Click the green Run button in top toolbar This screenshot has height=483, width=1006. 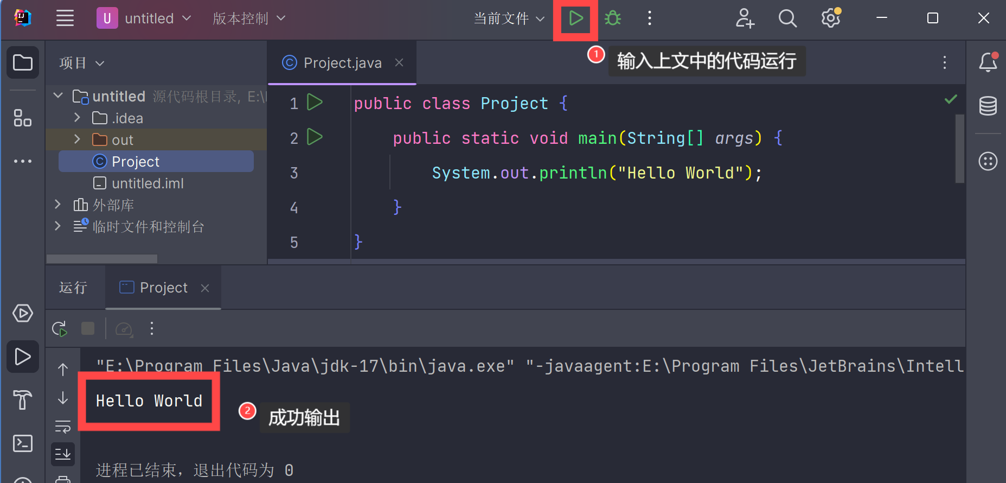[575, 18]
